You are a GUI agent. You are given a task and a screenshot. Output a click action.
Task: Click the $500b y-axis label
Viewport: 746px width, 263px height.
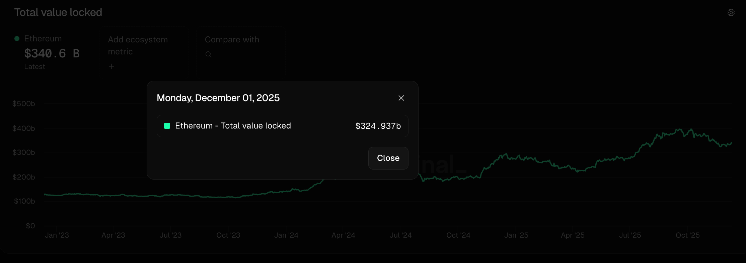coord(23,104)
